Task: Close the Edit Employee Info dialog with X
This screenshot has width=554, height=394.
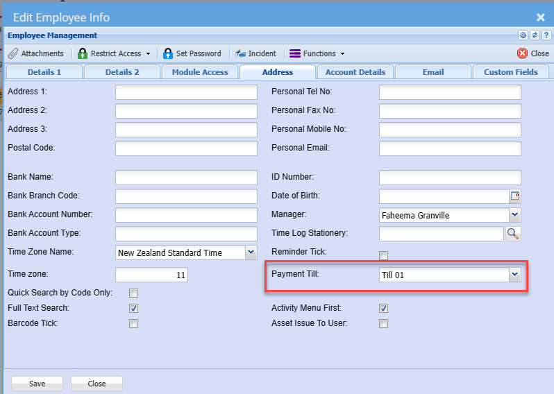Action: click(541, 17)
